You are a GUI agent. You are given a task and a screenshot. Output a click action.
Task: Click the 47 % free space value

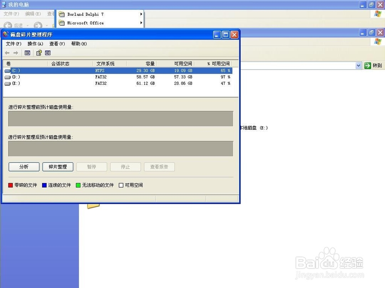[x=225, y=83]
